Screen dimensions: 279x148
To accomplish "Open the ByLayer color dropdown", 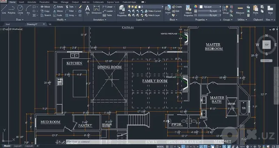I will coord(210,7).
